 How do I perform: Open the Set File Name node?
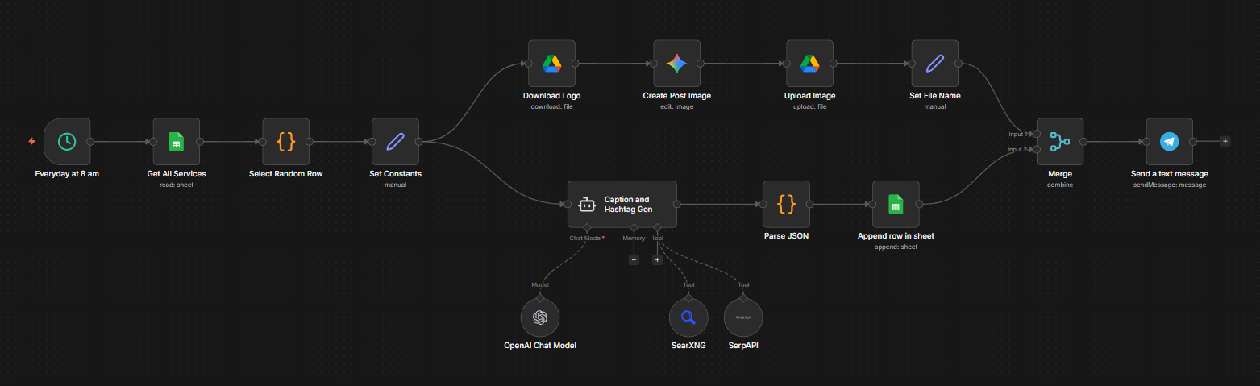(934, 64)
